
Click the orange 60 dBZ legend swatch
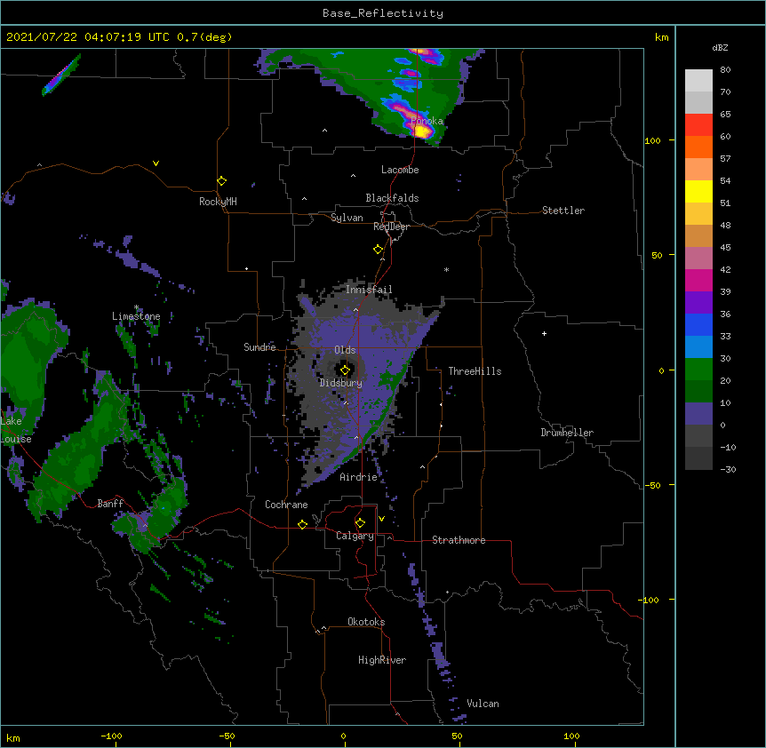pyautogui.click(x=698, y=147)
